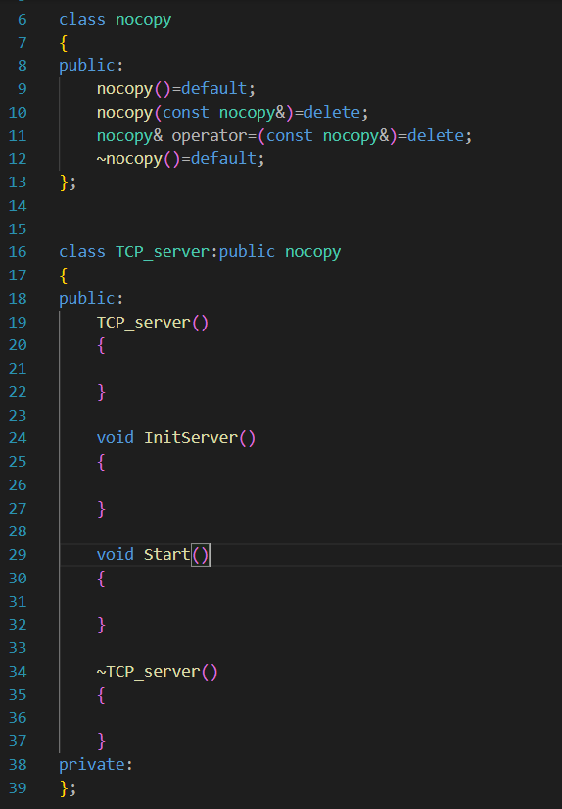This screenshot has height=809, width=562.
Task: Click 'public:' label on line 18
Action: 91,299
